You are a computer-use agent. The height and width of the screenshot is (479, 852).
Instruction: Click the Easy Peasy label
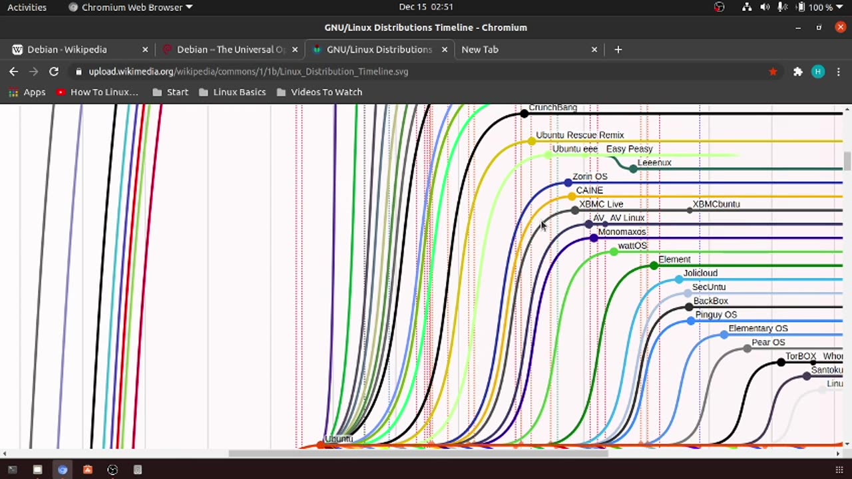pyautogui.click(x=629, y=148)
